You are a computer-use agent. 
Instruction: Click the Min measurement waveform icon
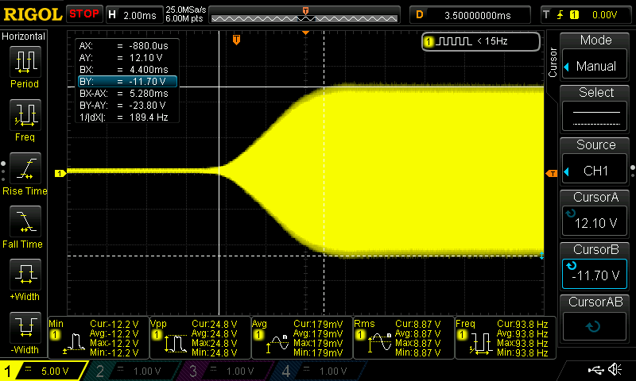(74, 344)
